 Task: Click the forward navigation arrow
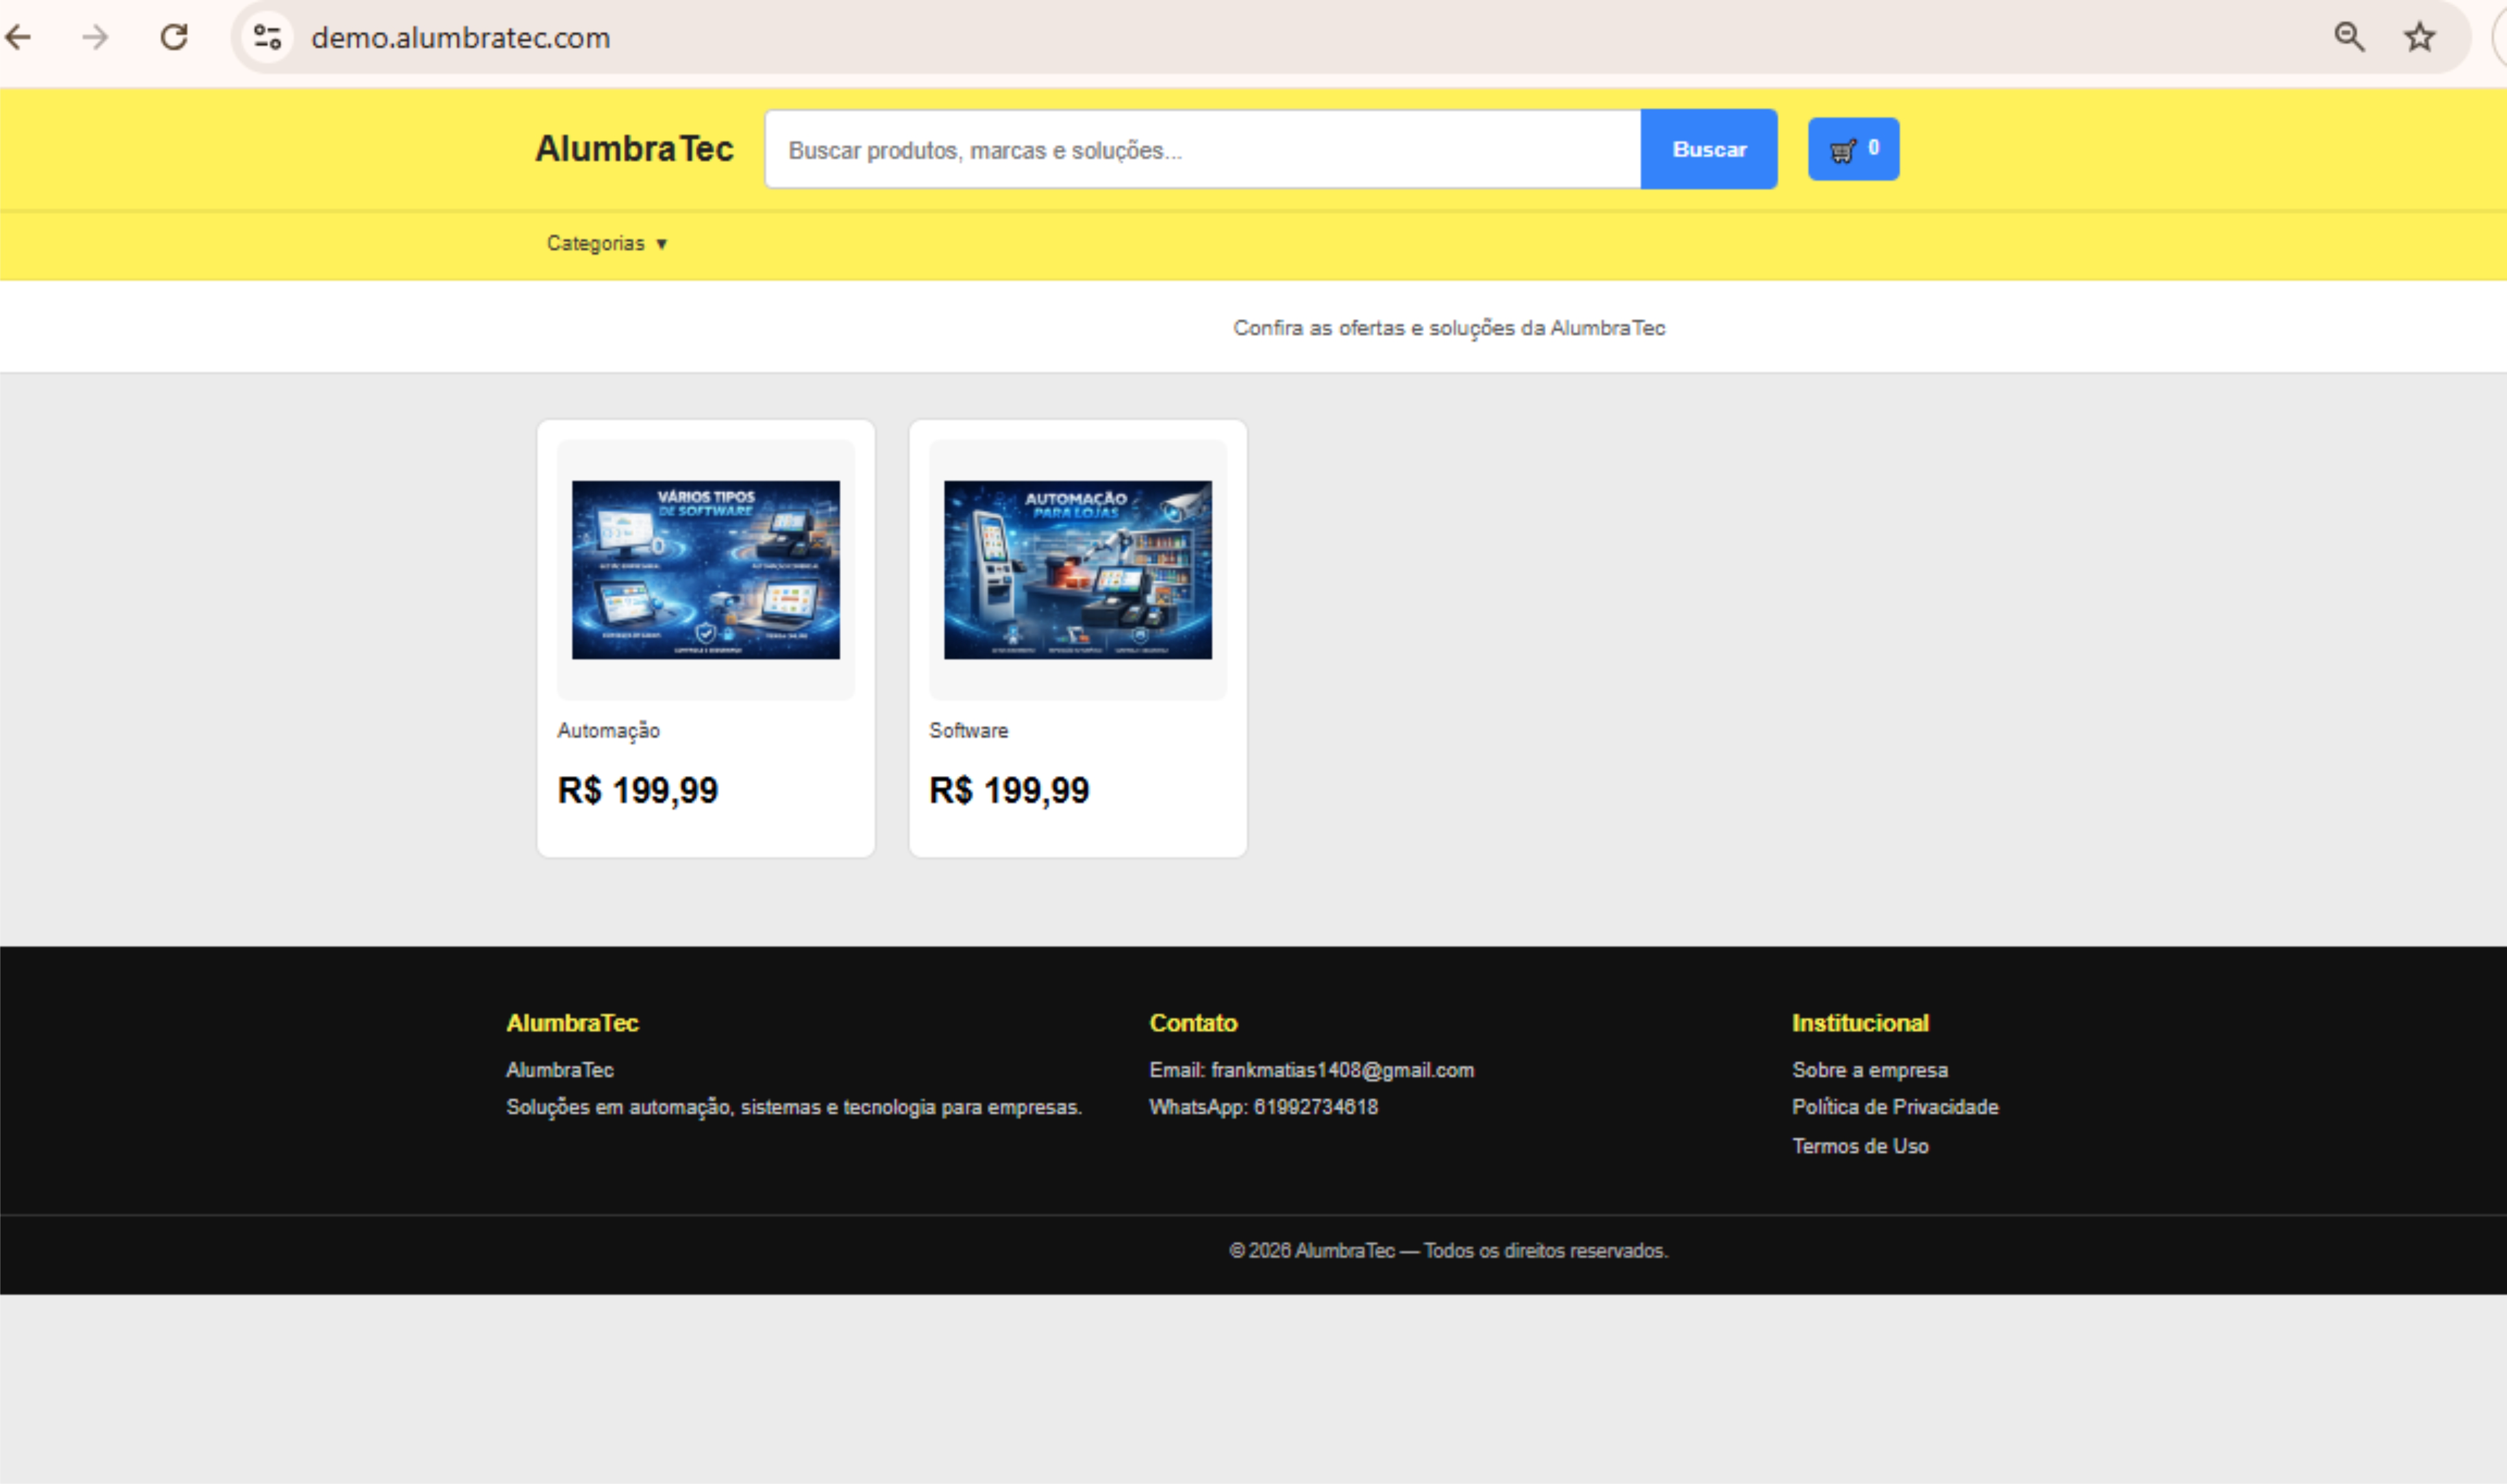(x=95, y=37)
